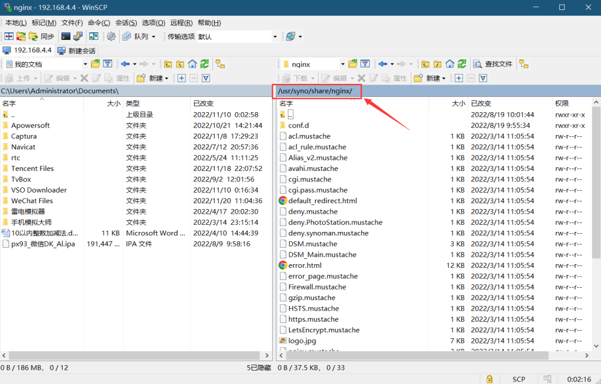
Task: Click remote panel open-directory folder icon
Action: 353,64
